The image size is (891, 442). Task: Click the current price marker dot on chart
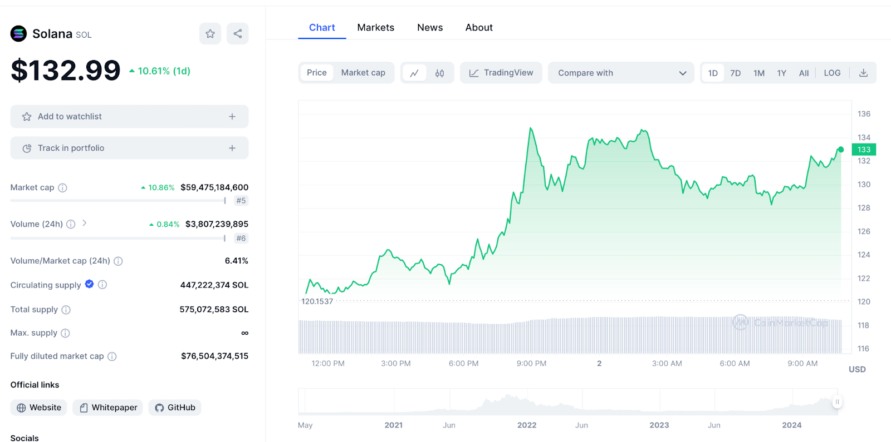(x=841, y=150)
